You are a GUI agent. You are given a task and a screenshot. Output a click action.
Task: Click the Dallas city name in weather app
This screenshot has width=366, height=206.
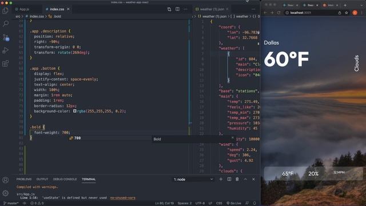point(271,43)
